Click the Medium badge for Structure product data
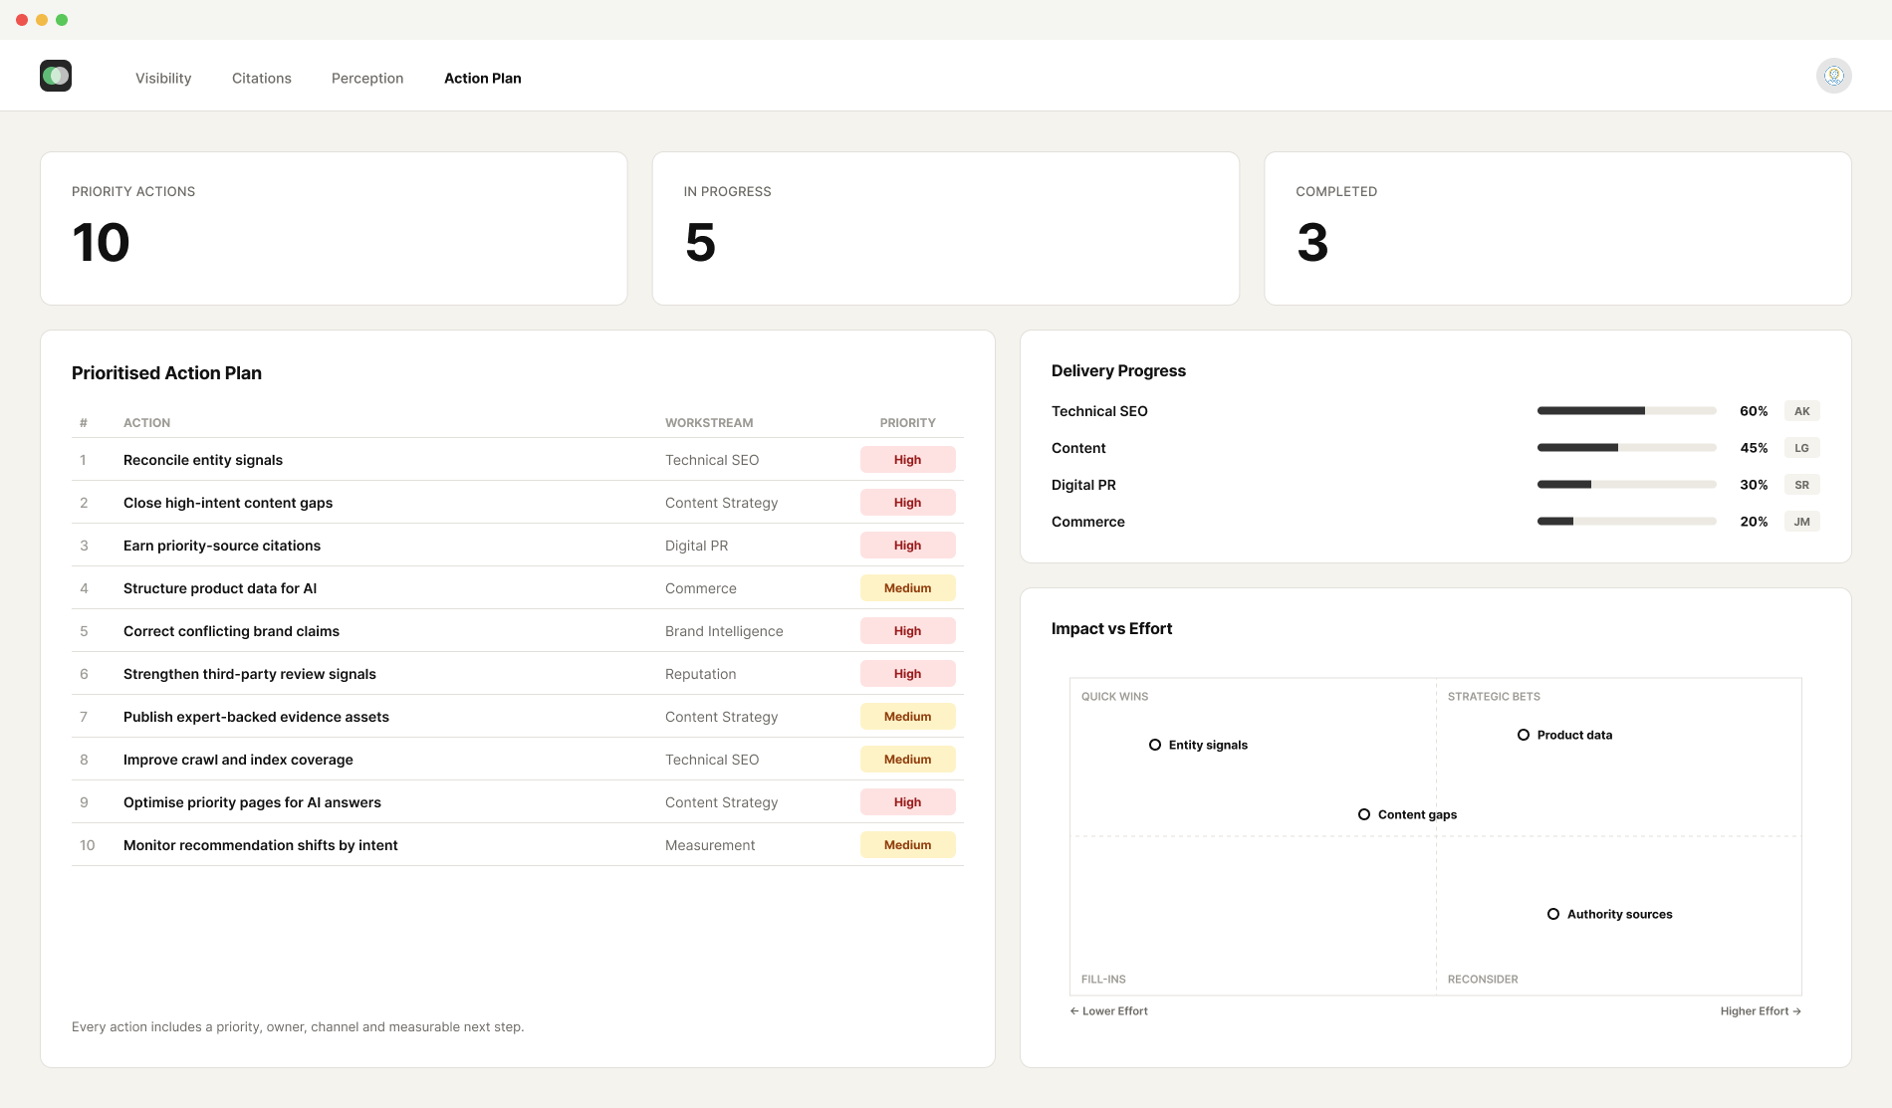This screenshot has height=1108, width=1892. [908, 588]
